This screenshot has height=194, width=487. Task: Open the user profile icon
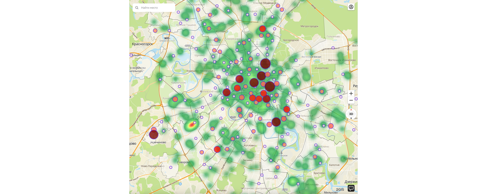[351, 7]
